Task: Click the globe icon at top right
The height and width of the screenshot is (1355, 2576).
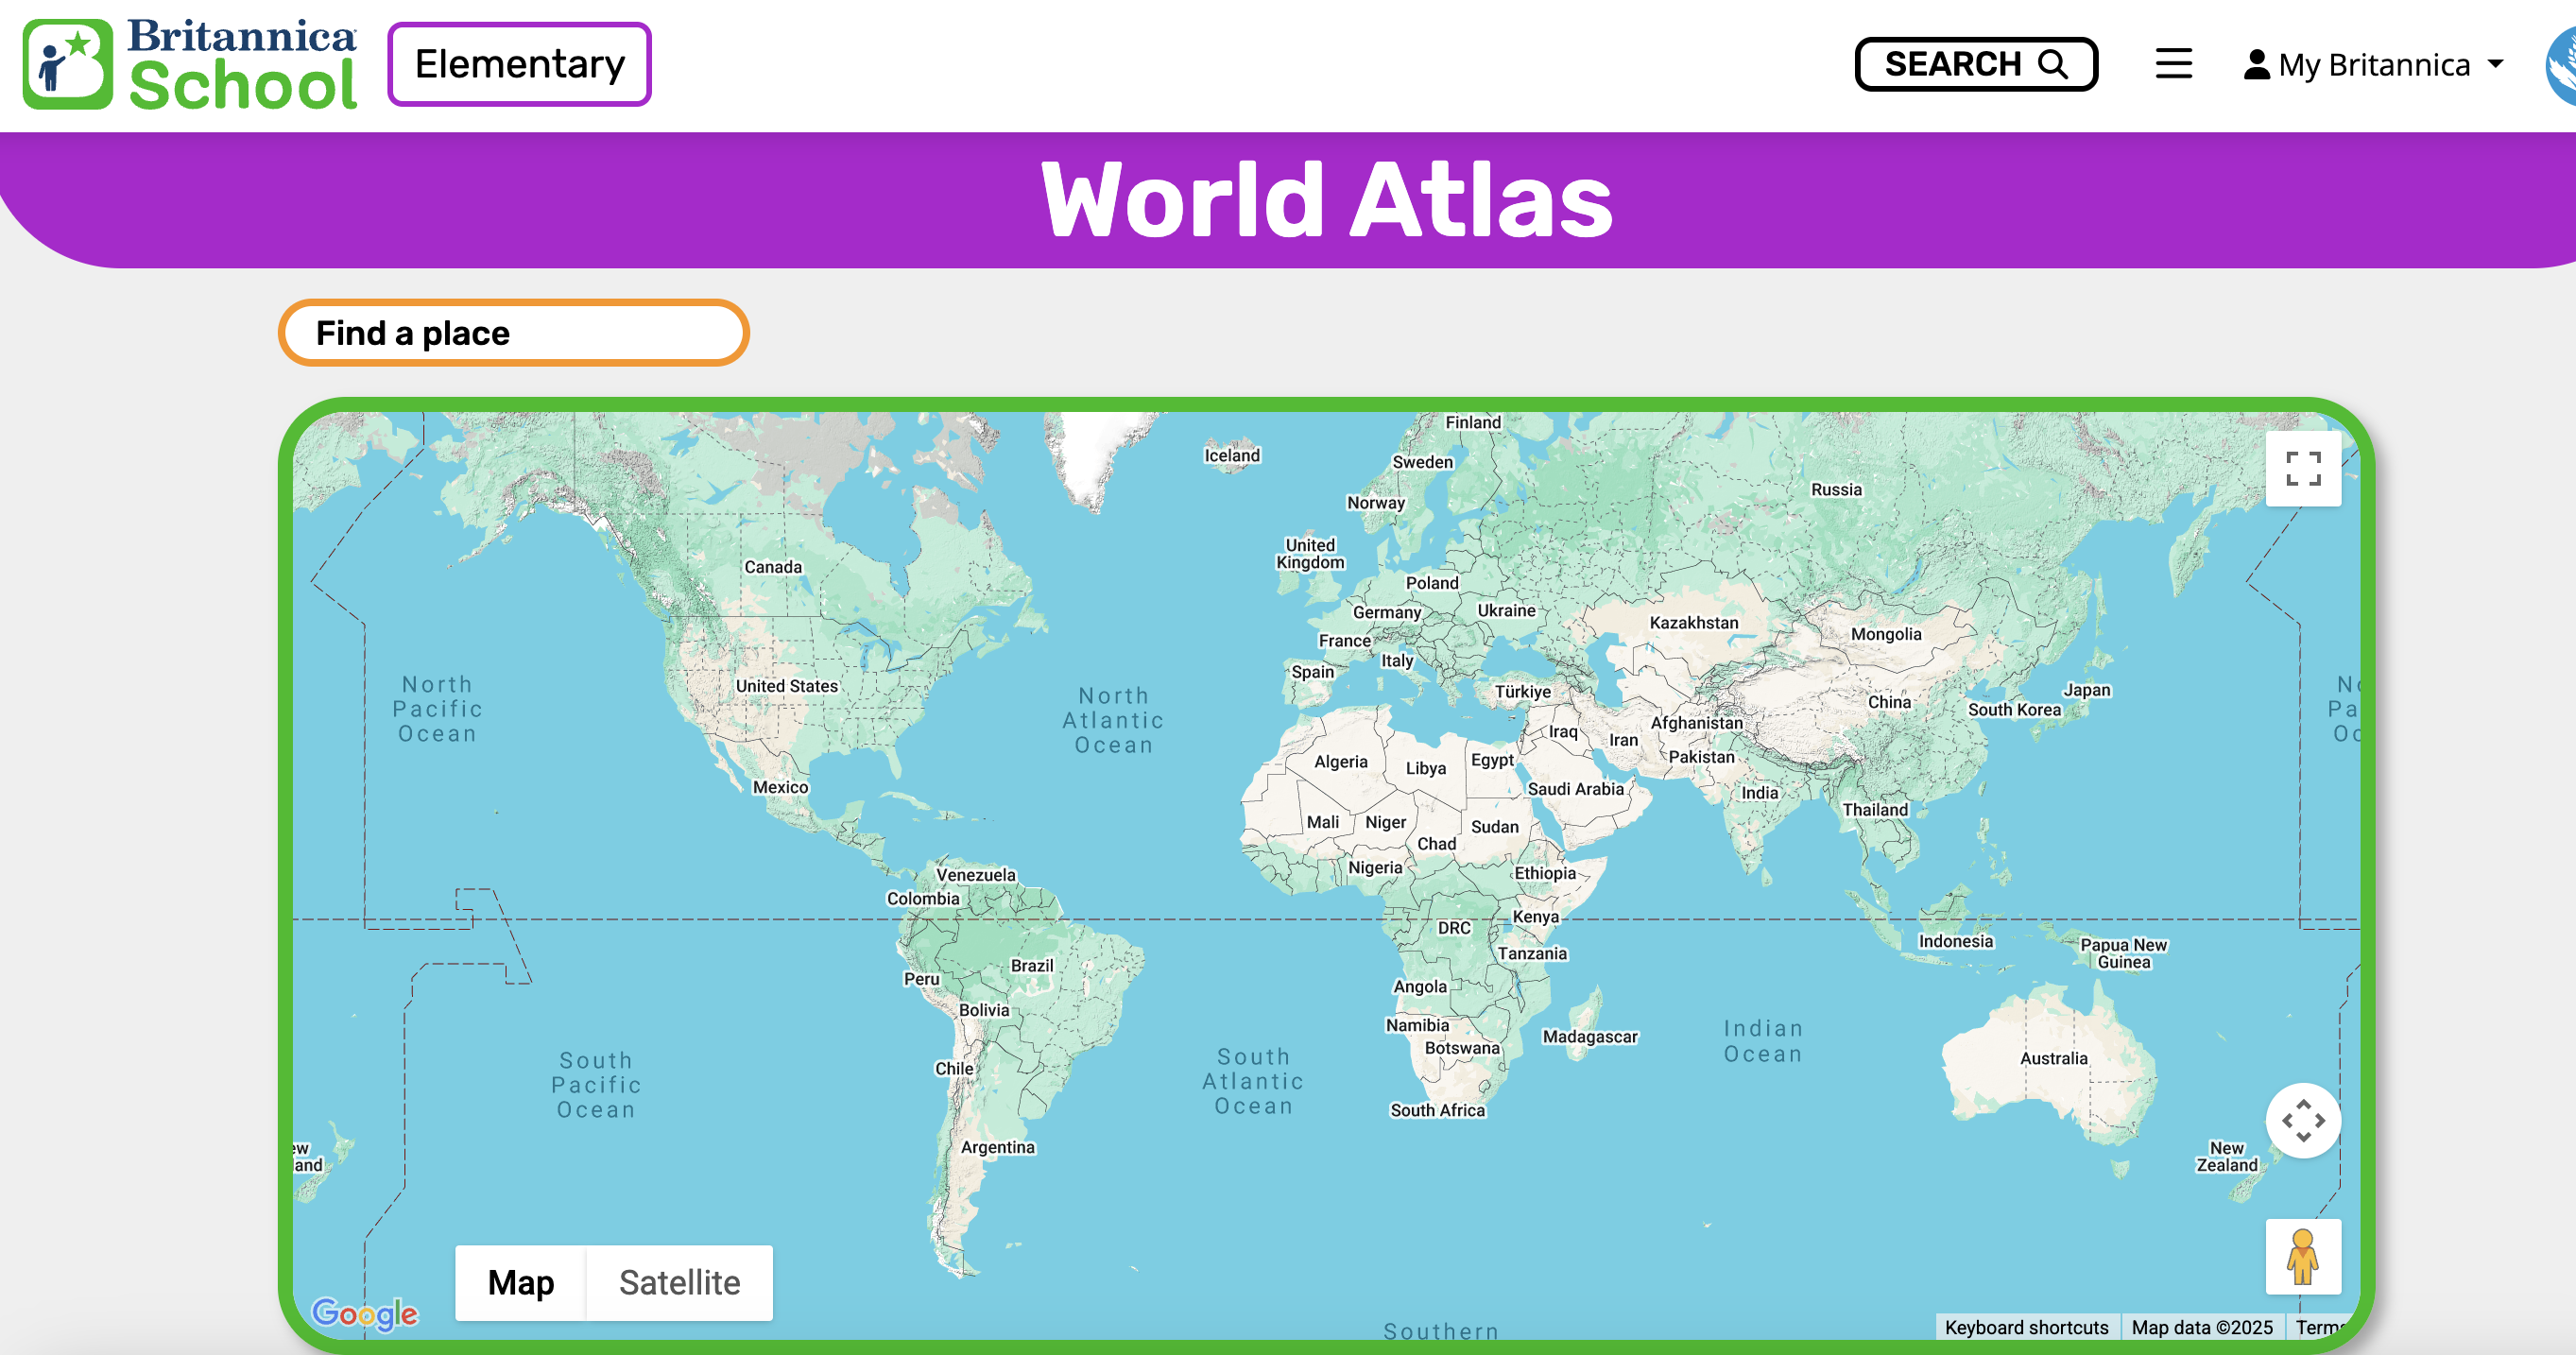Action: pos(2562,66)
